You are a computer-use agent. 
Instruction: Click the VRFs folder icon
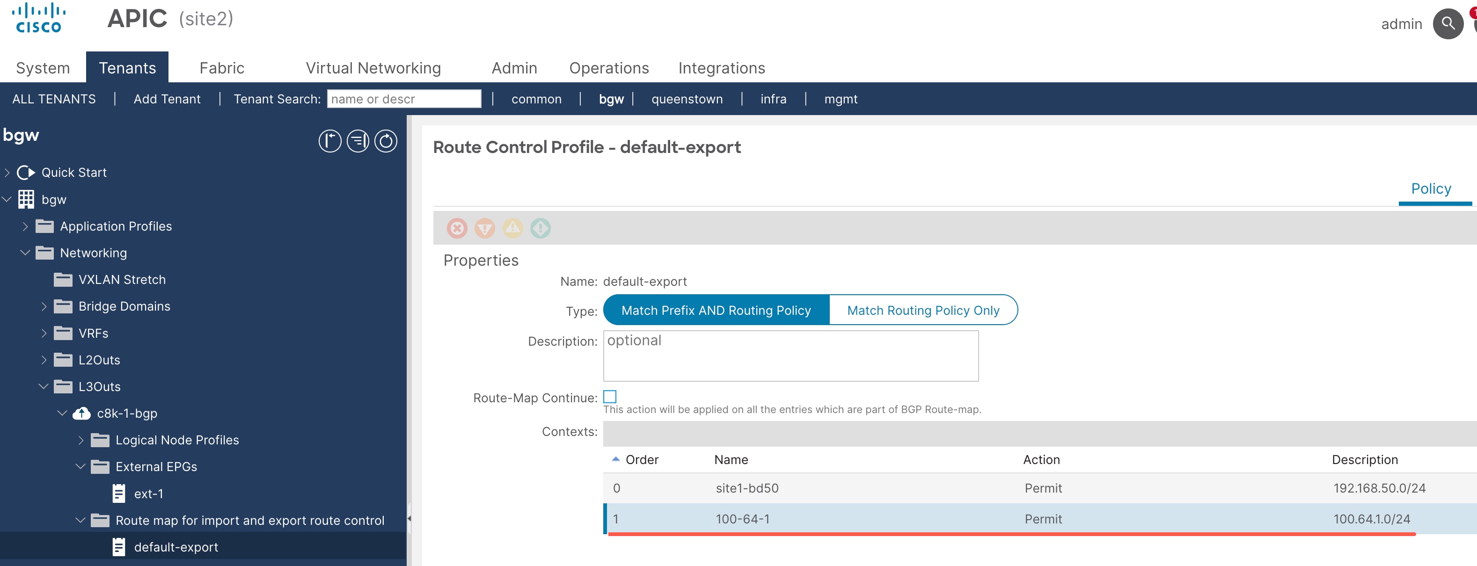coord(63,333)
